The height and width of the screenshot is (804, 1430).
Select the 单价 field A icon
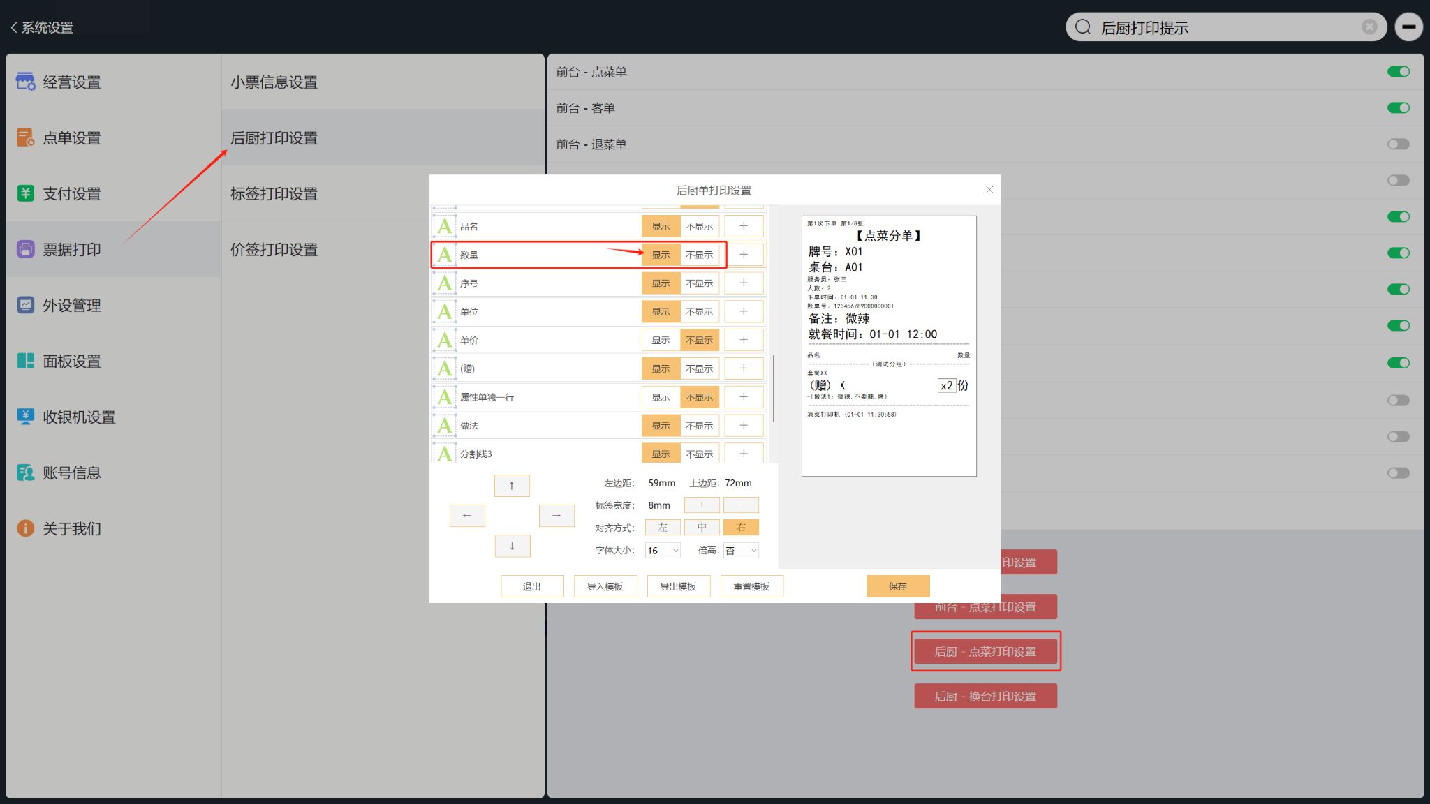pyautogui.click(x=444, y=340)
